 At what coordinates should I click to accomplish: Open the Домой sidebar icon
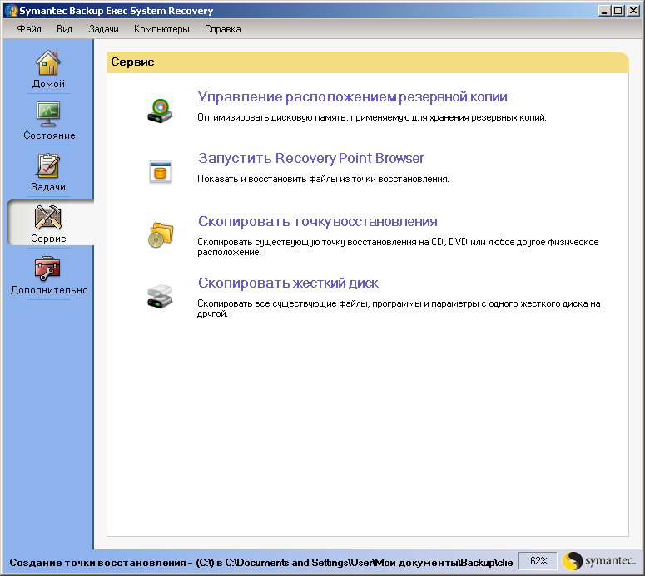coord(48,63)
